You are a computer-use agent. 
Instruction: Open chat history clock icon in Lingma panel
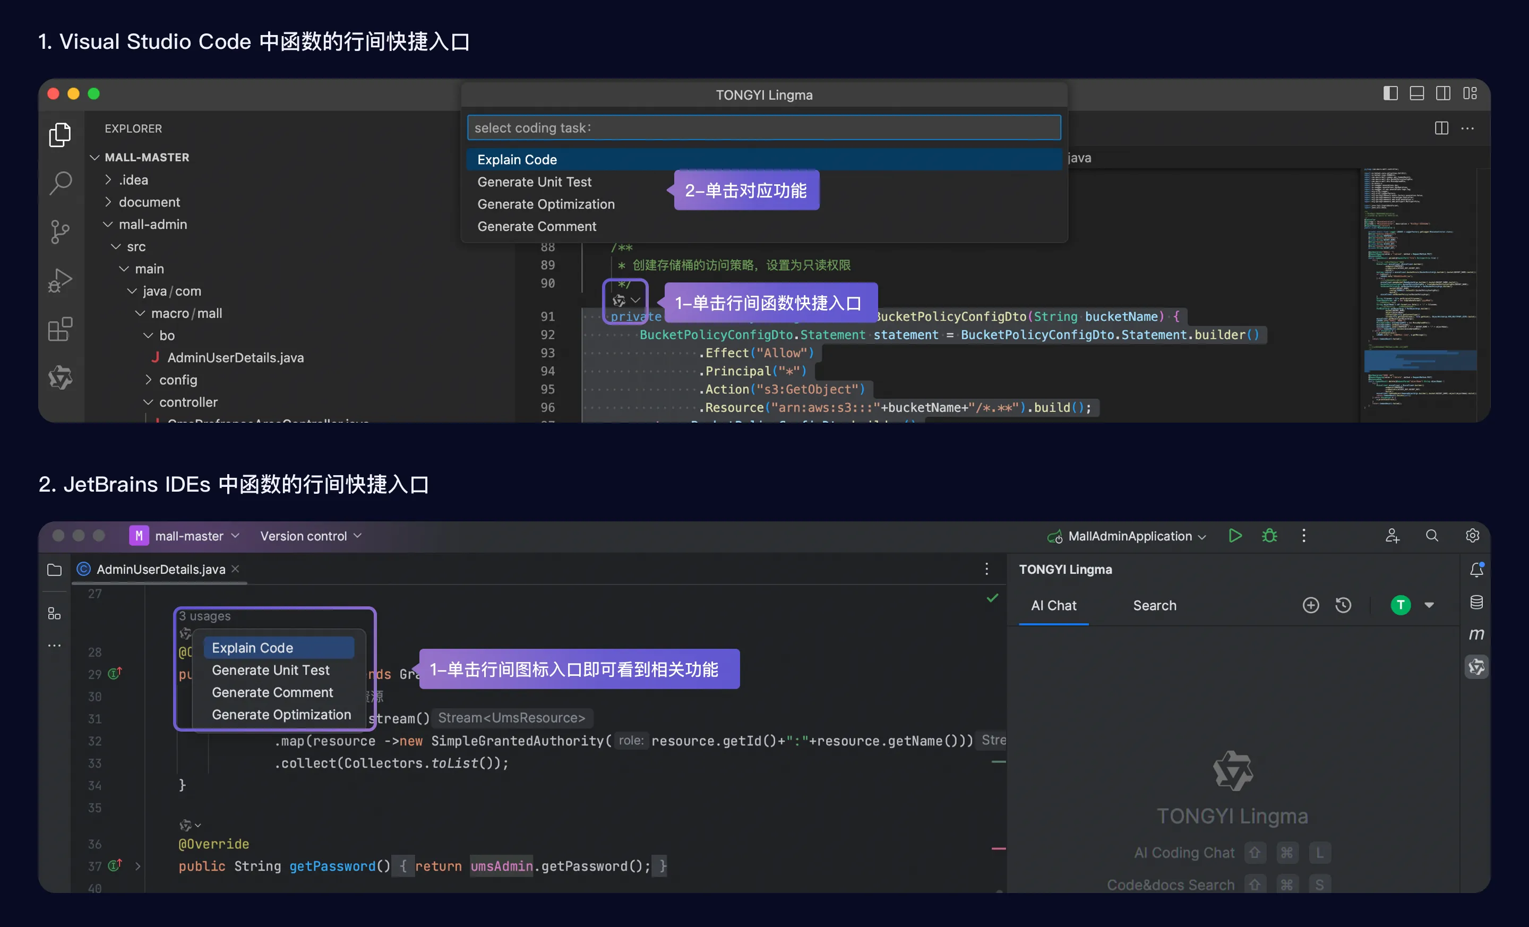(x=1343, y=605)
